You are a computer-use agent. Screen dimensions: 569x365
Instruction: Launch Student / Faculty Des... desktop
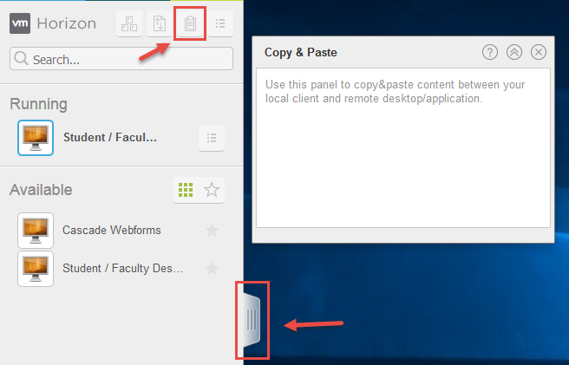tap(122, 269)
